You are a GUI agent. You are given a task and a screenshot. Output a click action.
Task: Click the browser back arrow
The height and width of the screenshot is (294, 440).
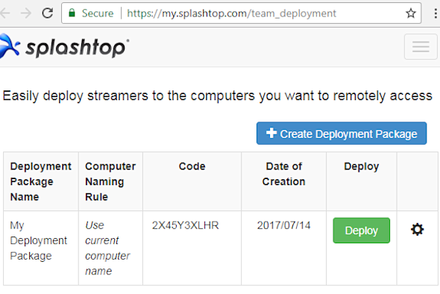pos(4,13)
